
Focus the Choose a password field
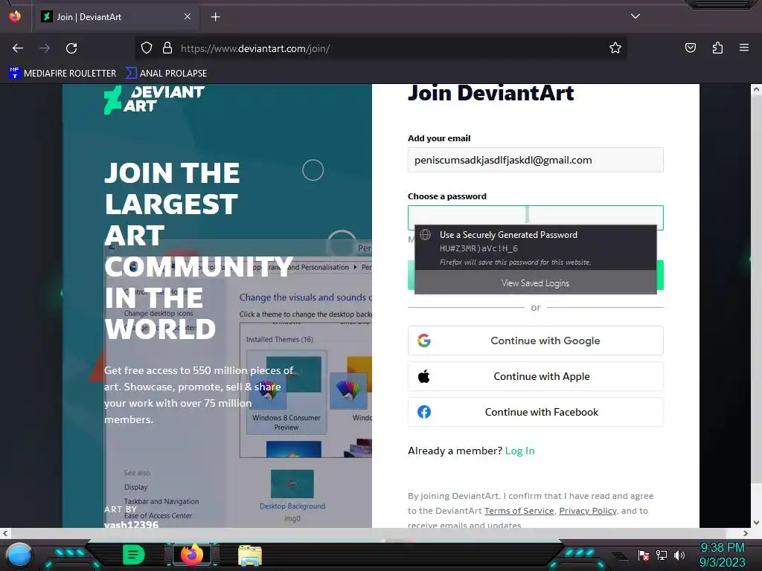point(536,218)
